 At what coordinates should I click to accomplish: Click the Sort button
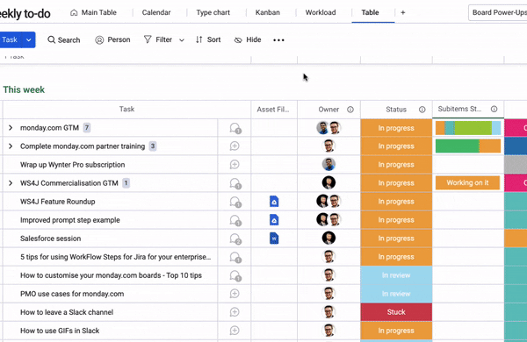(x=208, y=40)
